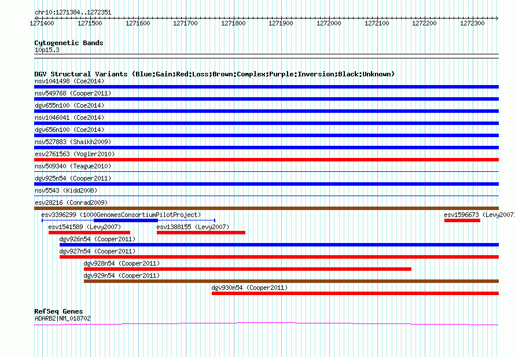Select the esv3396299 1000GenomesConsortiumPilotProject label
The image size is (515, 357).
[x=121, y=215]
